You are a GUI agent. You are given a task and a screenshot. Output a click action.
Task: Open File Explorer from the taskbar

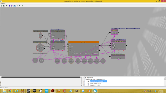click(4, 91)
